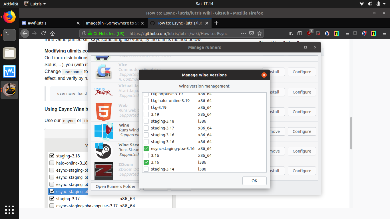
Task: Click the Firefox page vertical scrollbar
Action: point(351,133)
